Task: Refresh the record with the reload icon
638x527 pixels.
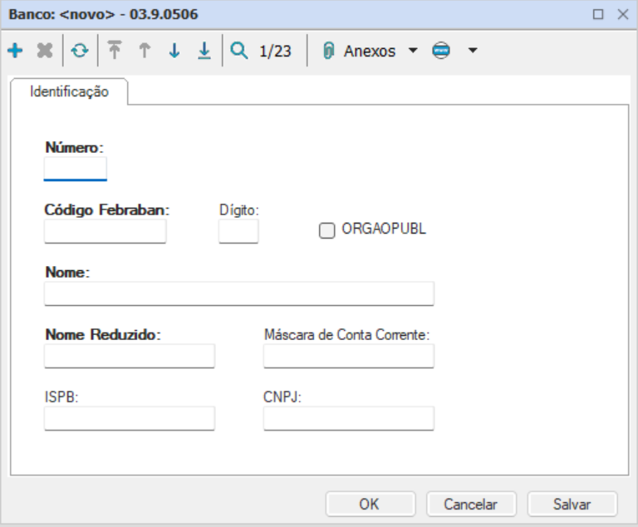Action: [x=80, y=51]
